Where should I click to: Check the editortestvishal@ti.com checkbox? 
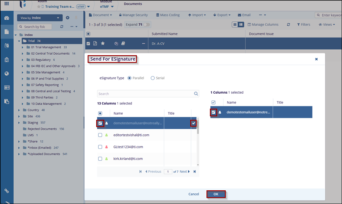click(x=100, y=135)
